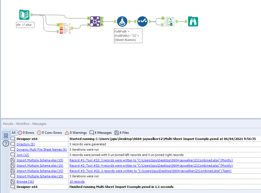Open the Record #1 written-to-Combined.xlsx link
The image size is (261, 193).
pyautogui.click(x=151, y=160)
